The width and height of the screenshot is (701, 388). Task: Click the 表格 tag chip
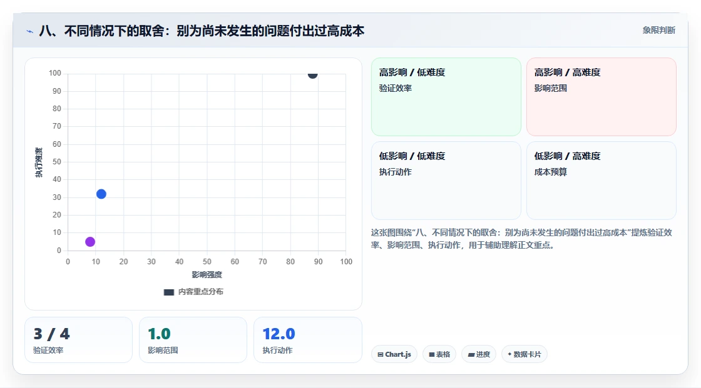(439, 354)
